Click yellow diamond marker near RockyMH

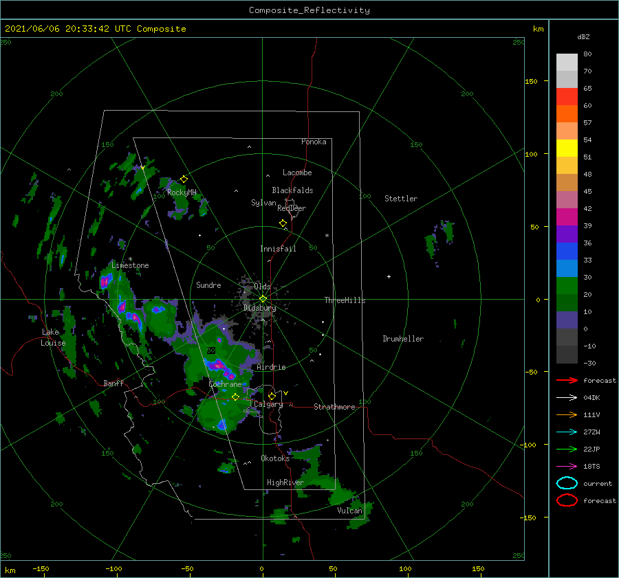(x=184, y=179)
